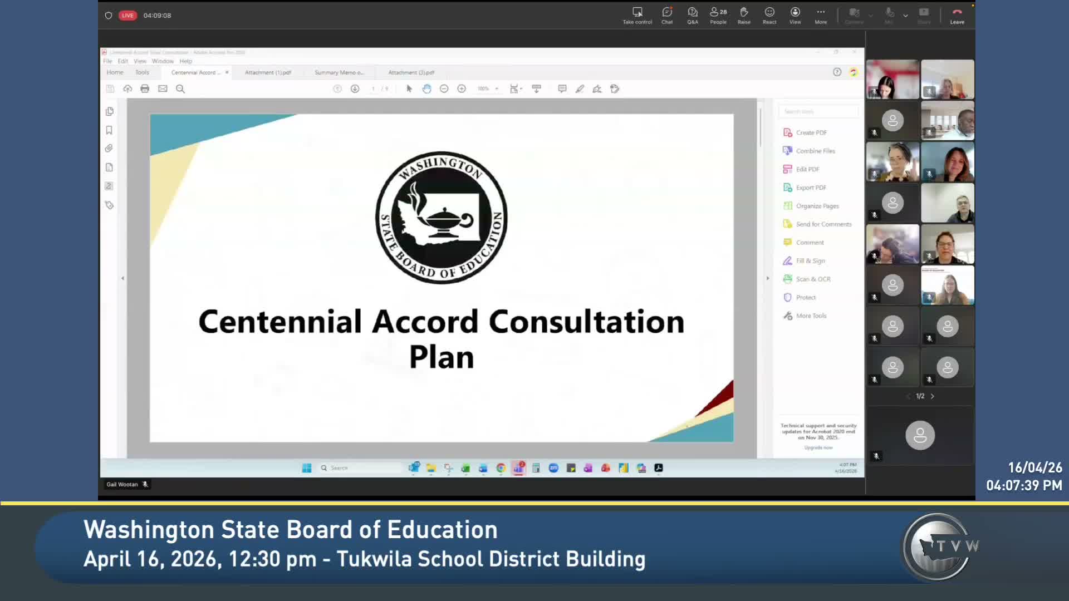This screenshot has height=601, width=1069.
Task: Toggle the microphone mute
Action: tap(889, 15)
